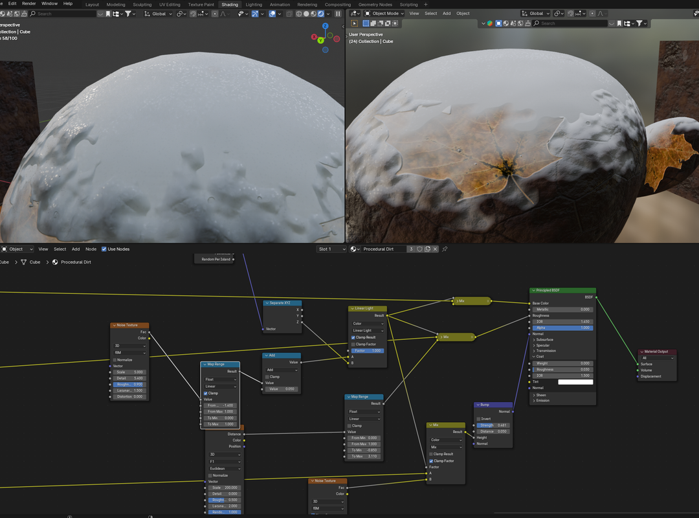Select the tweak tool icon in right viewport
The image size is (699, 518).
point(355,23)
